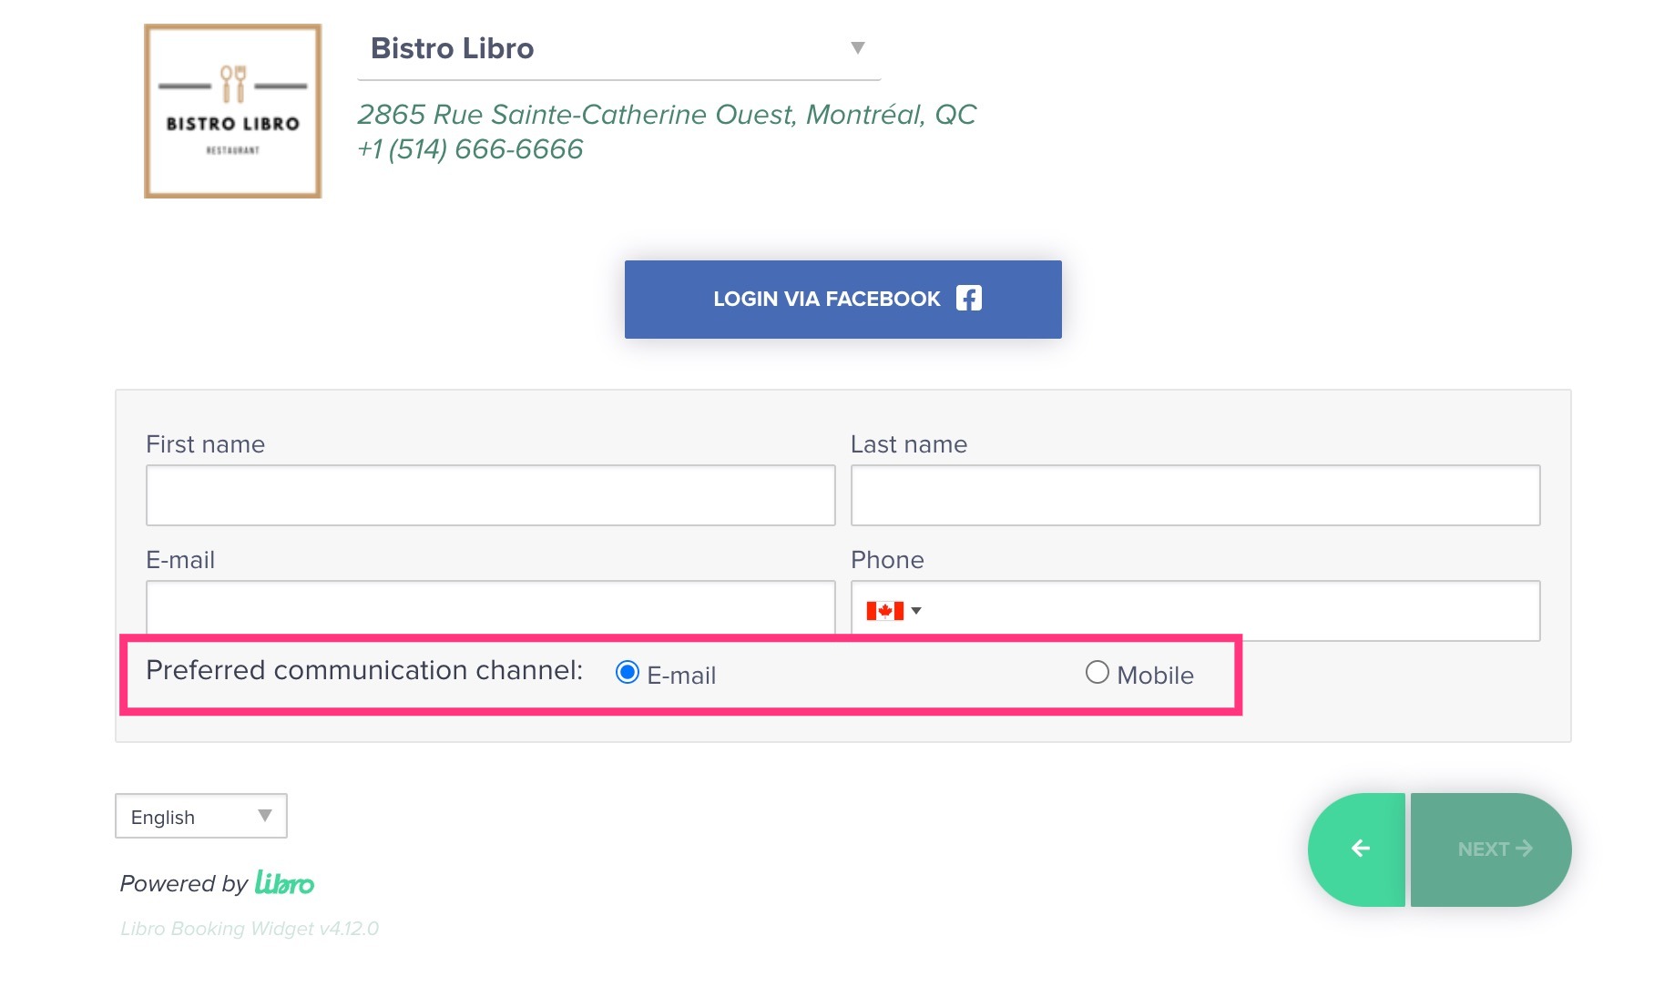This screenshot has height=1007, width=1654.
Task: Open the English language dropdown
Action: click(x=199, y=816)
